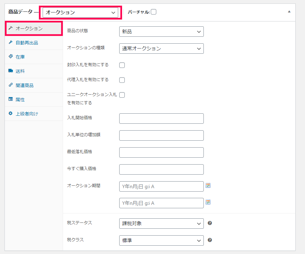Click the wrench icon beside 自動再出品

tap(10, 42)
